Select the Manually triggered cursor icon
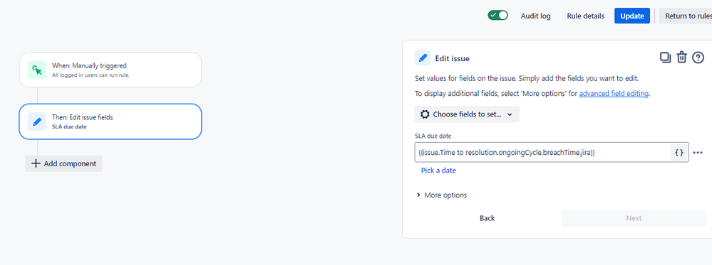712x265 pixels. coord(37,70)
